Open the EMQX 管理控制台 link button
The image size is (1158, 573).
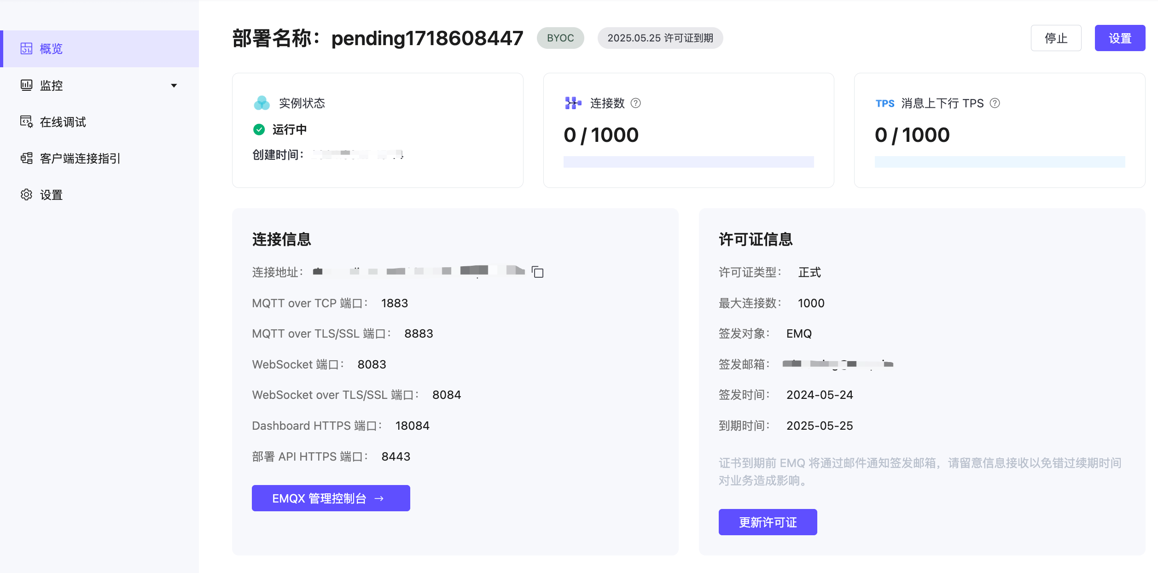pos(331,498)
